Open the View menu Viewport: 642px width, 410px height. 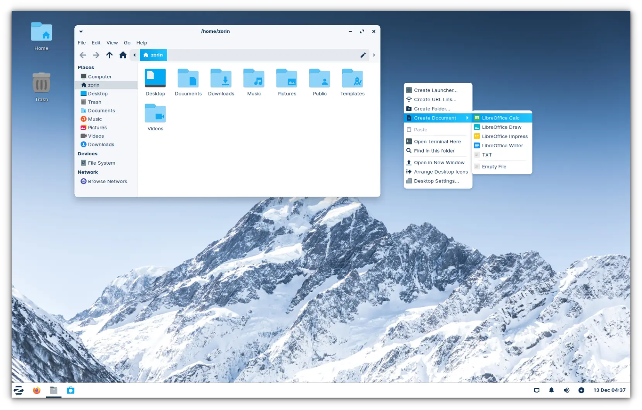[112, 43]
